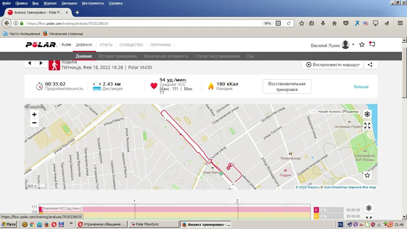The image size is (407, 229).
Task: Open the OpenStreetMap attribution link
Action: [335, 187]
